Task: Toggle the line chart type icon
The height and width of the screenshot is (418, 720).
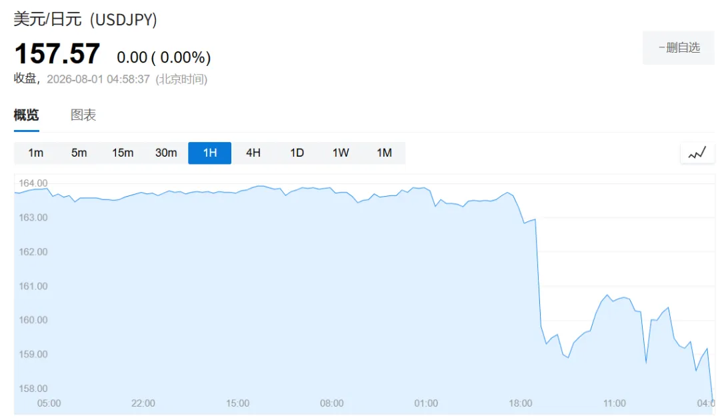Action: pyautogui.click(x=697, y=153)
